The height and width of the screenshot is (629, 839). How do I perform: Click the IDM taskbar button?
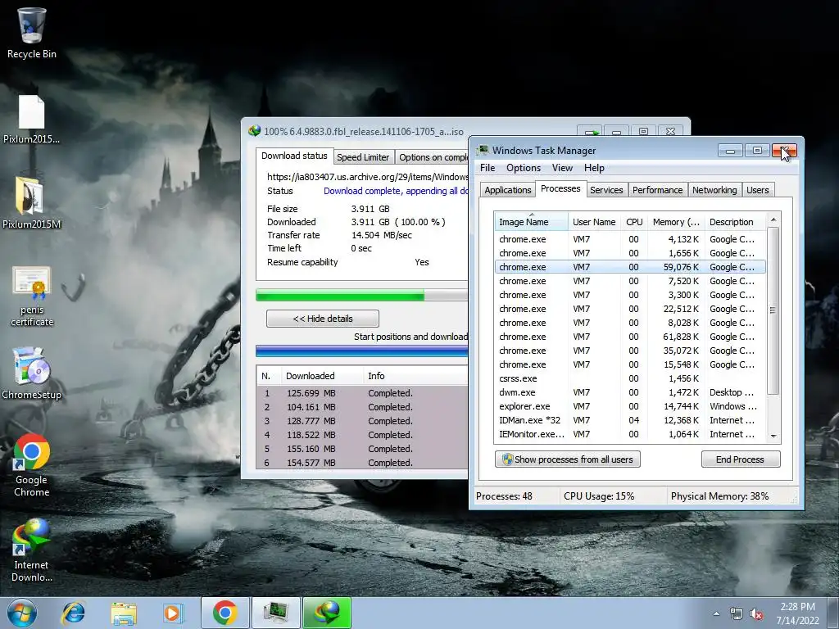[327, 613]
